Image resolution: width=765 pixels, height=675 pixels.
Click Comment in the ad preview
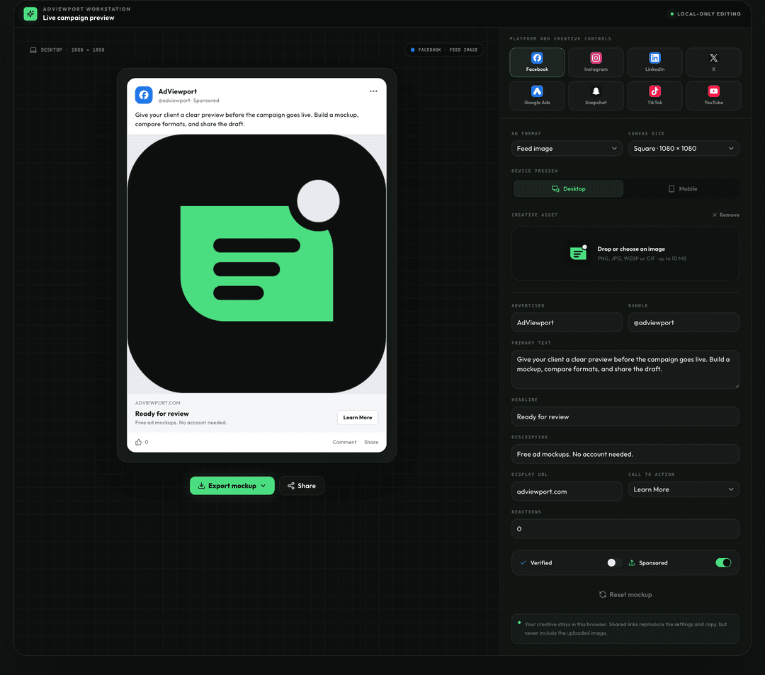(344, 442)
